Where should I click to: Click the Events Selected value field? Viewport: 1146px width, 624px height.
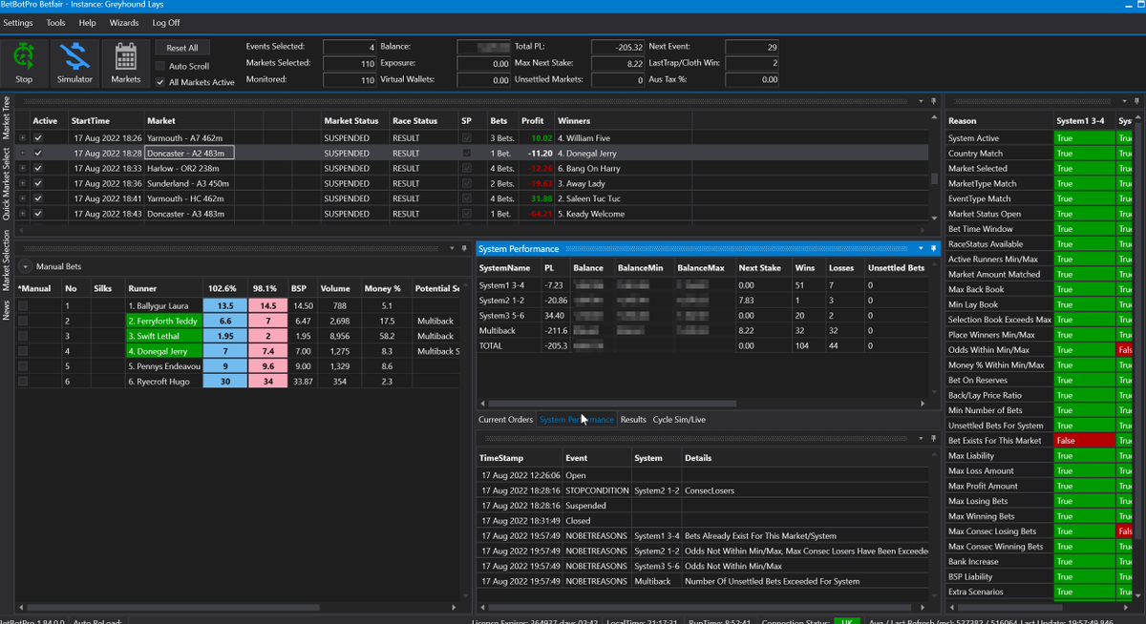(350, 47)
